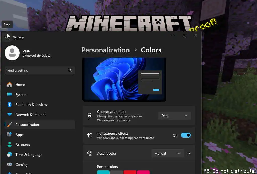Click the Apps icon in sidebar
Image resolution: width=257 pixels, height=174 pixels.
(x=10, y=134)
